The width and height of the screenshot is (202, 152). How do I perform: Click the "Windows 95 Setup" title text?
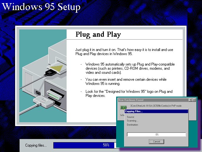pos(41,7)
